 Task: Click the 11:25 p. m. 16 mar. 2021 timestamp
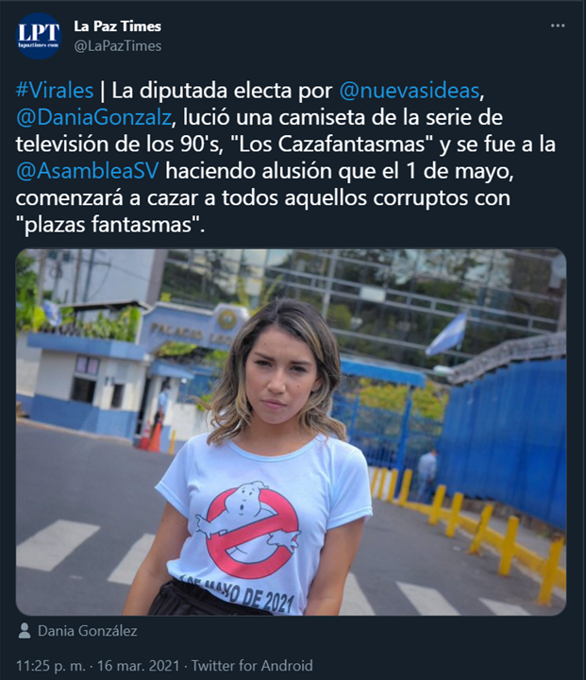[x=97, y=665]
